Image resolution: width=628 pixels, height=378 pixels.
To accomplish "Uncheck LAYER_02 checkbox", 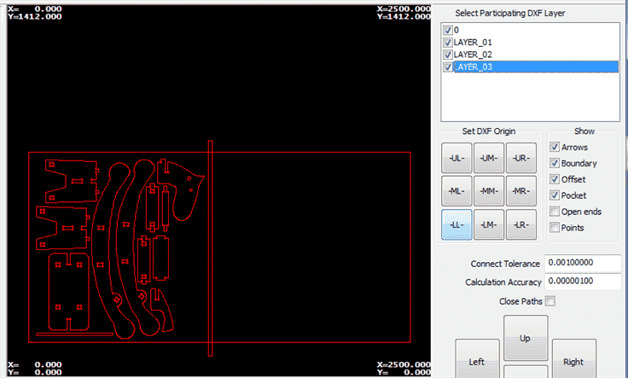I will pyautogui.click(x=448, y=55).
